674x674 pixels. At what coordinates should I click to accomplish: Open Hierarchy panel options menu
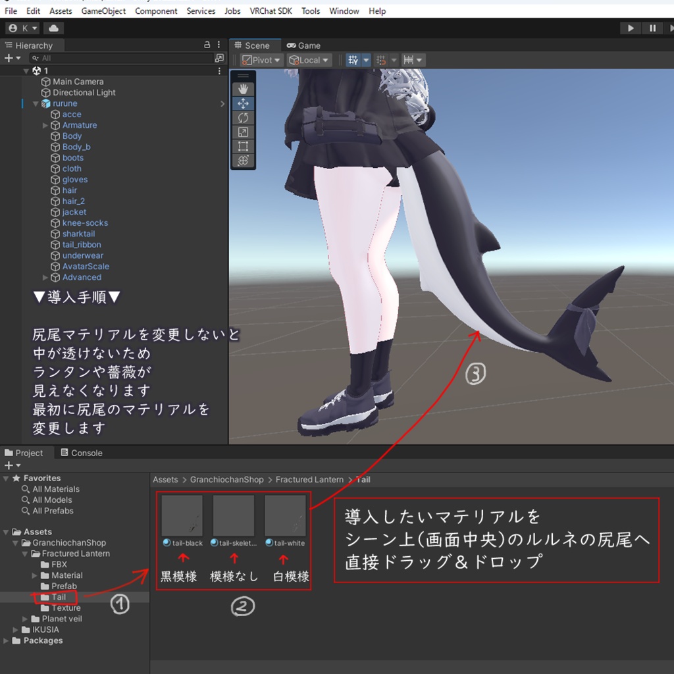(219, 45)
